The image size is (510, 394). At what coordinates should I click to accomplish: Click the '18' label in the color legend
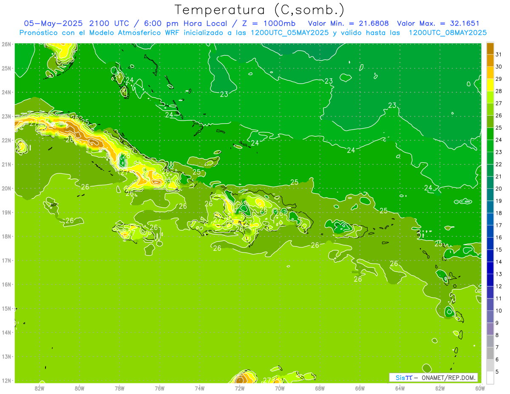[x=499, y=213]
